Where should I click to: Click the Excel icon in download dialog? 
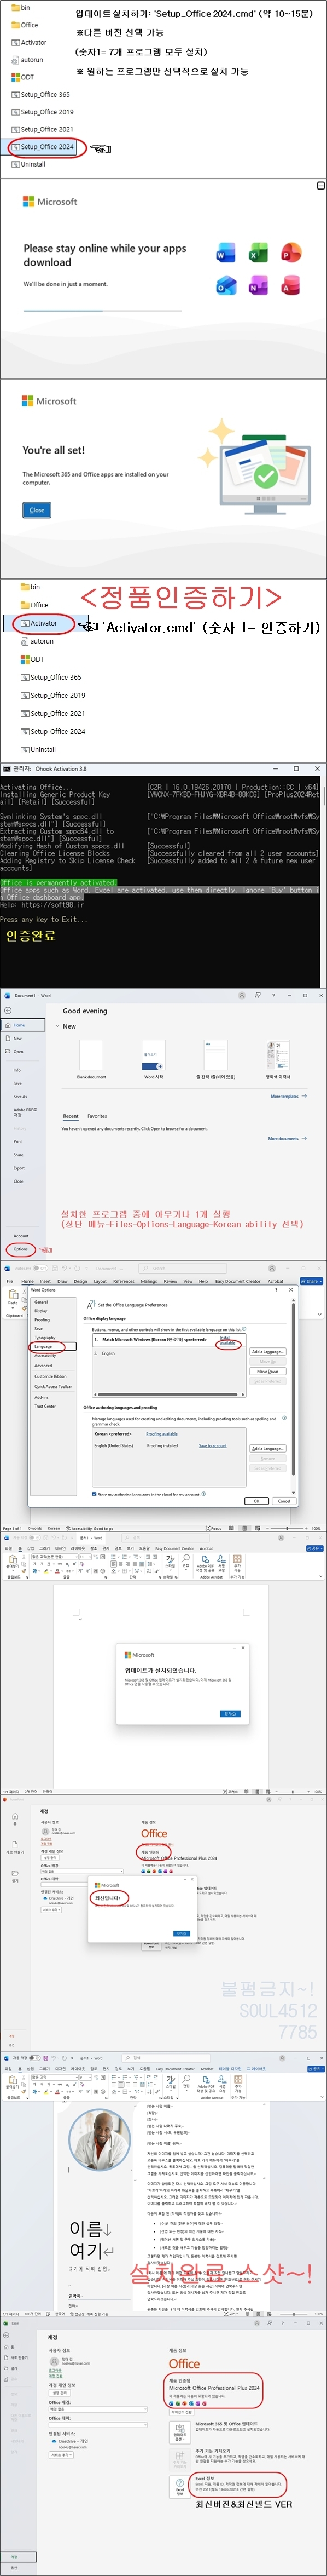pos(258,254)
